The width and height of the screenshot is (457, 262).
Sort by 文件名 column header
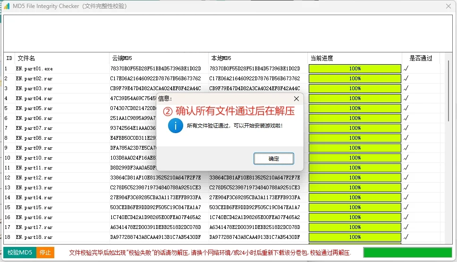coord(26,59)
